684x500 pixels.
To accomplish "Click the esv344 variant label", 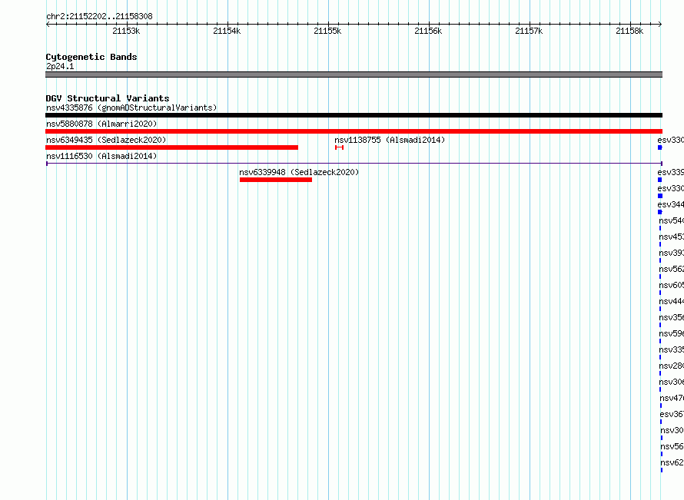I will click(670, 204).
